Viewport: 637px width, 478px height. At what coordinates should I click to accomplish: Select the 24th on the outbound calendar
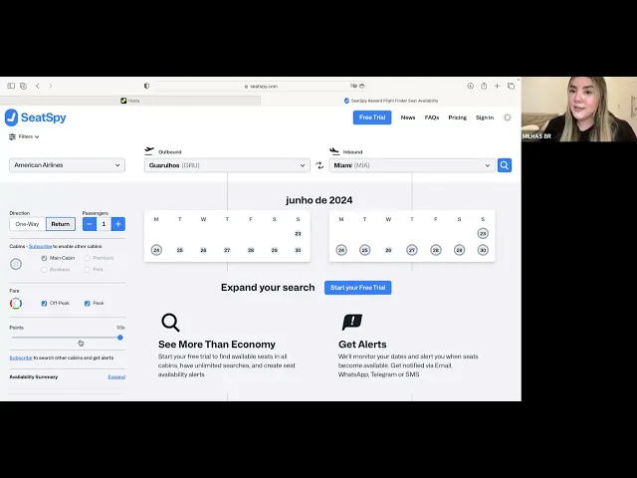point(156,250)
